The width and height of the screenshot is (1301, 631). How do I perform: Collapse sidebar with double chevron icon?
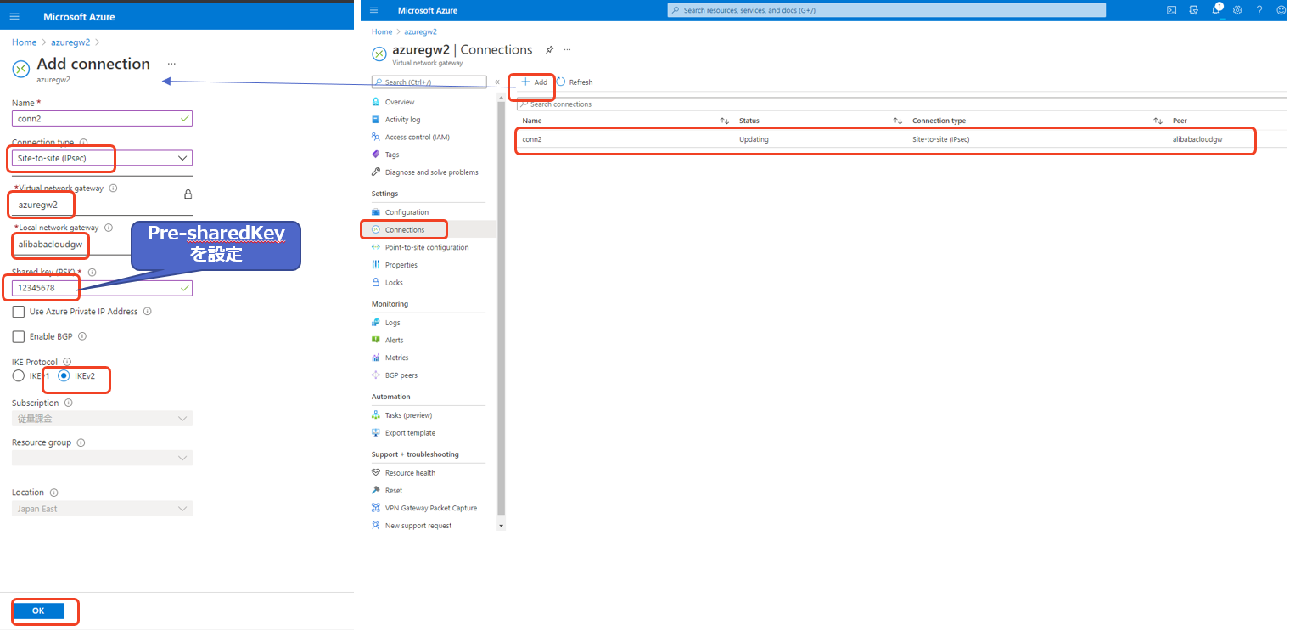496,82
